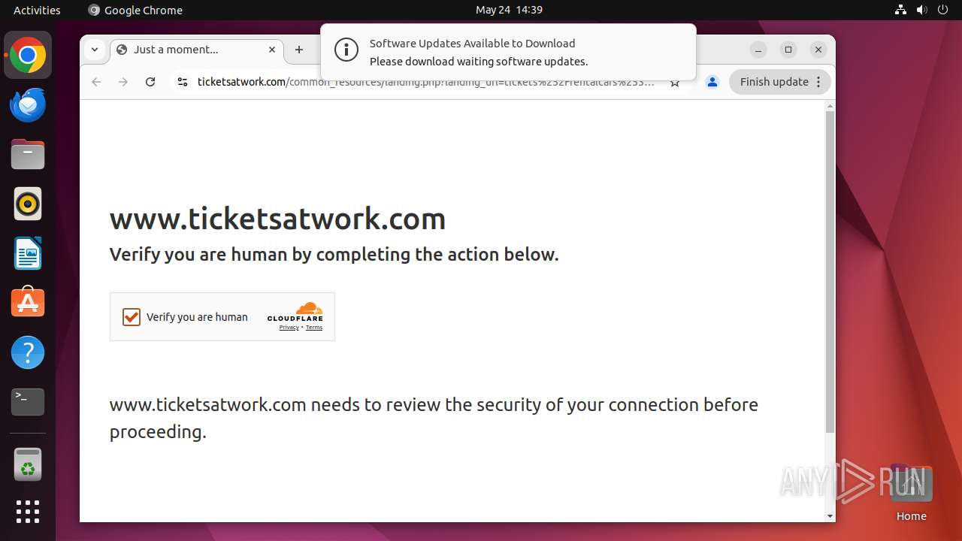This screenshot has width=962, height=541.
Task: Open the power menu icon
Action: coord(943,10)
